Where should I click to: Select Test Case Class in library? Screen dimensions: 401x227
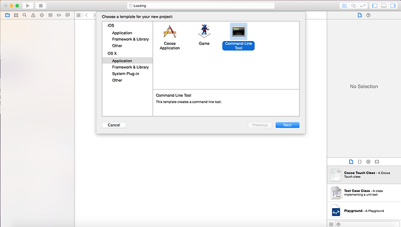point(364,193)
